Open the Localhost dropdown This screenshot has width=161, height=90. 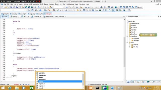[x=40, y=17]
